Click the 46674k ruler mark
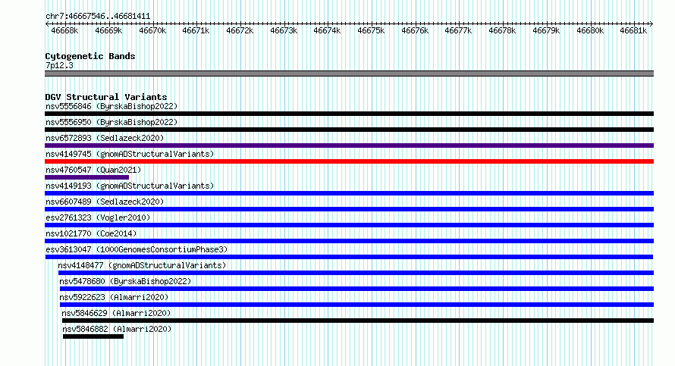 click(327, 30)
